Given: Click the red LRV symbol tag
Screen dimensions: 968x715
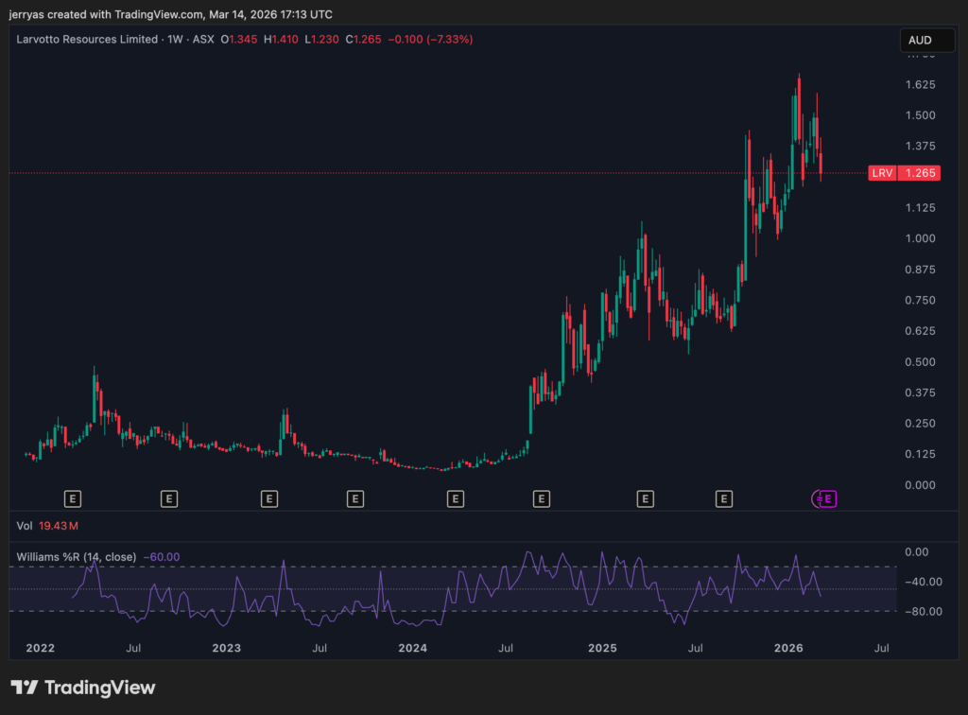Looking at the screenshot, I should click(x=881, y=173).
